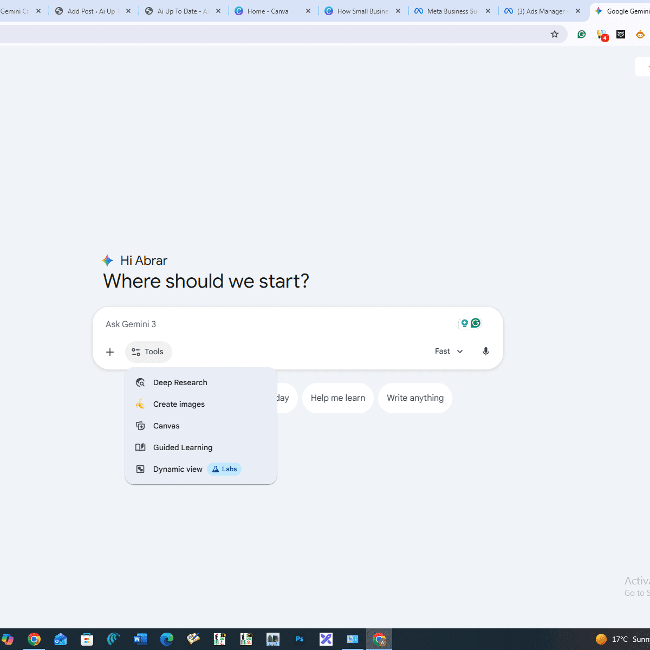Screen dimensions: 650x650
Task: Click the plus icon to add files
Action: click(110, 352)
